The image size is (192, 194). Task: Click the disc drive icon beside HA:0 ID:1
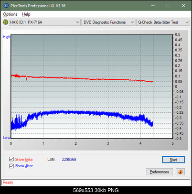click(x=5, y=22)
